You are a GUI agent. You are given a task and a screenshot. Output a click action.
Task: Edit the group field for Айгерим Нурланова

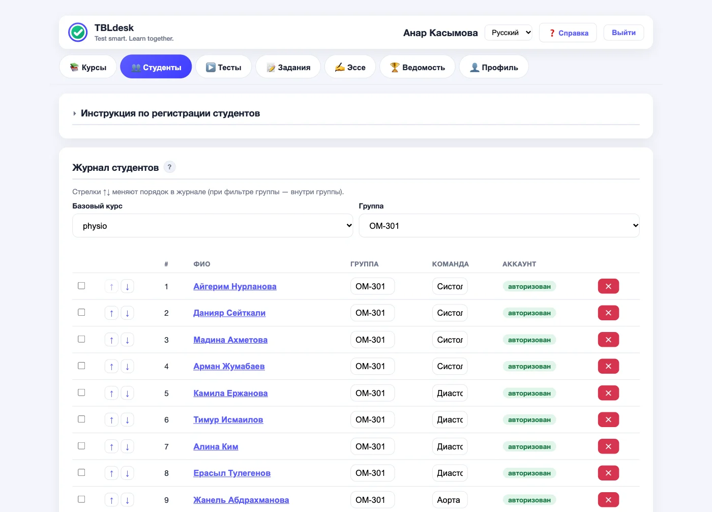click(x=372, y=286)
